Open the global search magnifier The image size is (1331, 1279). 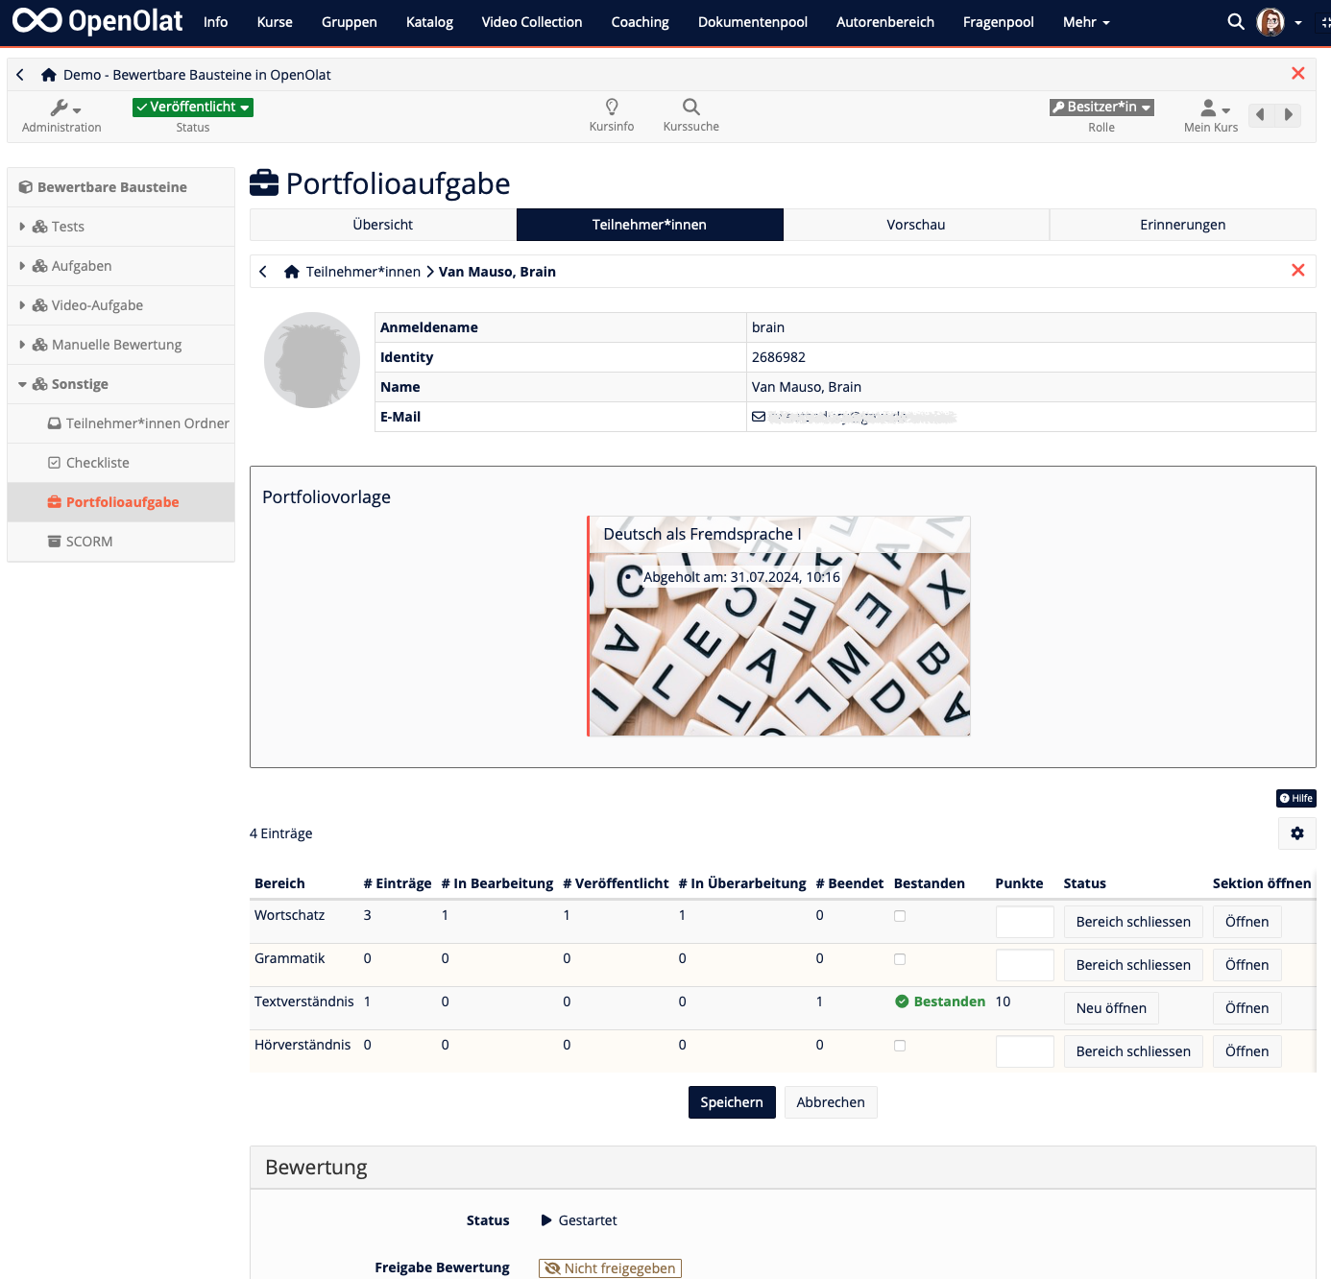1235,21
